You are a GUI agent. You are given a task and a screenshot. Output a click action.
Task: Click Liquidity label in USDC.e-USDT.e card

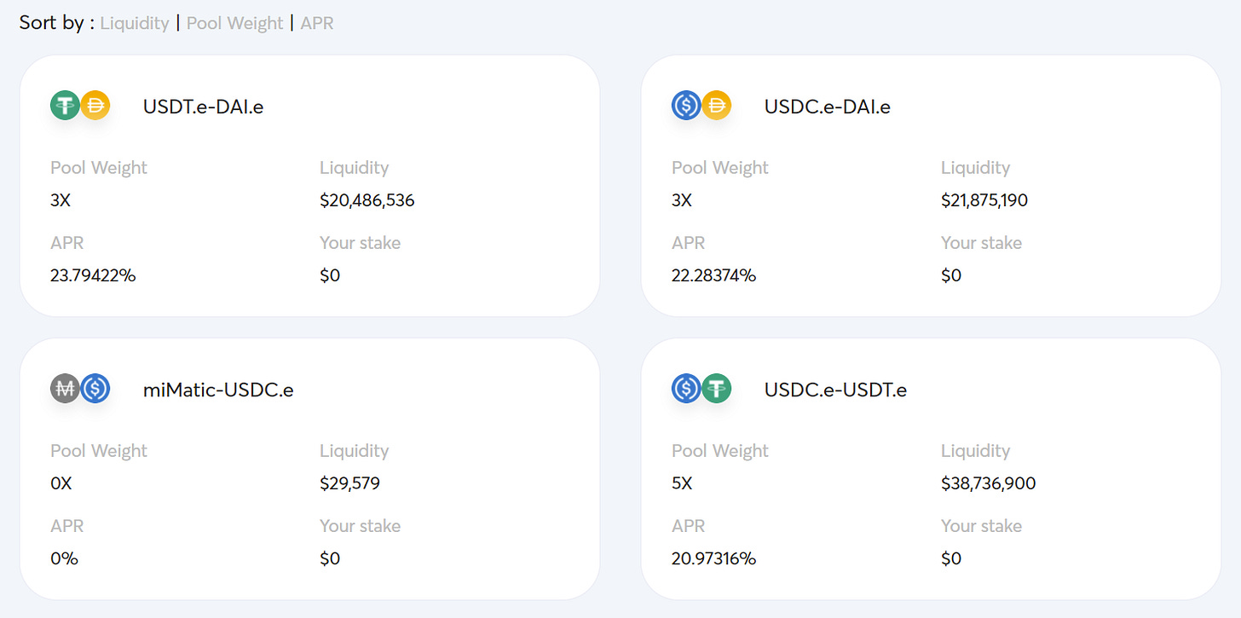[976, 452]
